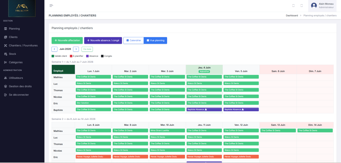Click Mathieu employee name in Semaine 1
Screen dimensions: 341x163
58,77
